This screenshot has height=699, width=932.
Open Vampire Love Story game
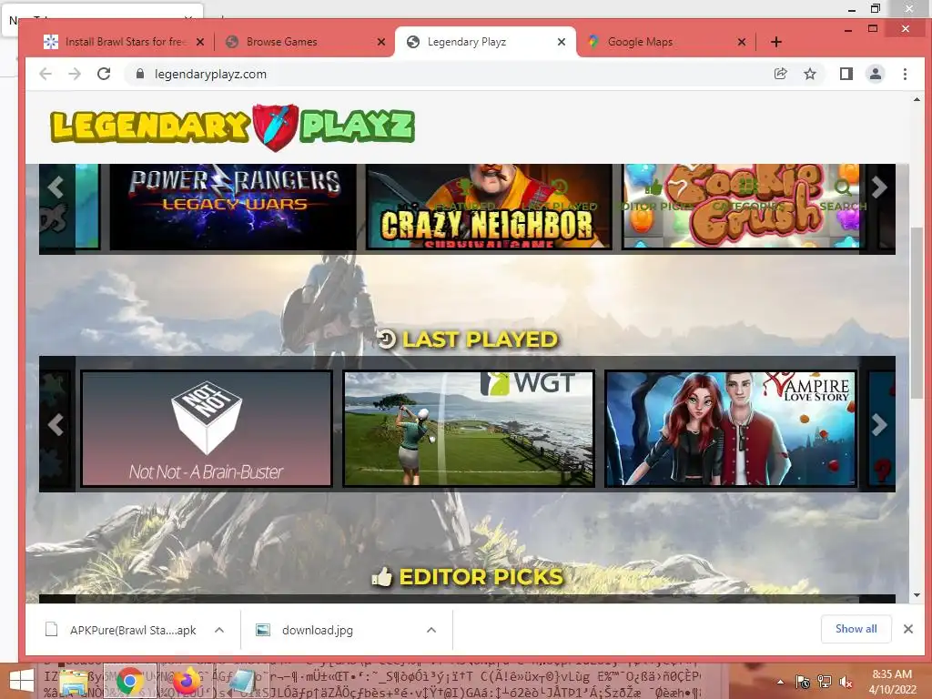(731, 428)
